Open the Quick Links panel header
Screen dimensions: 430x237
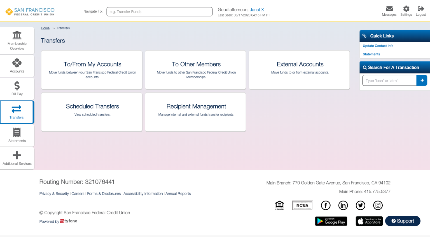(x=381, y=36)
